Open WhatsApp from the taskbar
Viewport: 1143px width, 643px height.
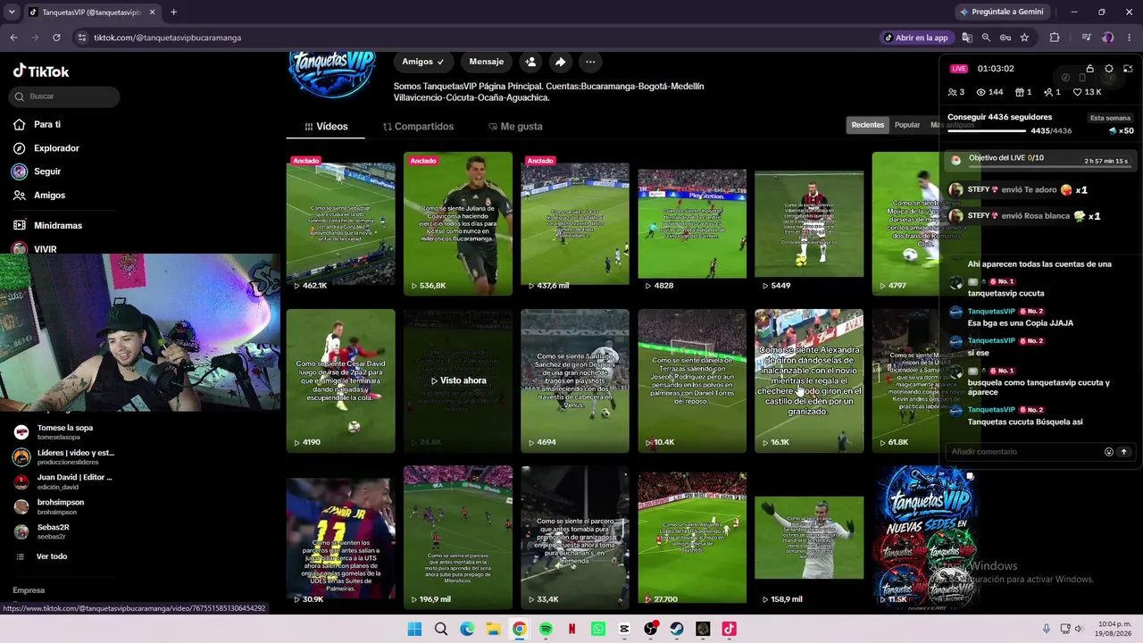(598, 629)
